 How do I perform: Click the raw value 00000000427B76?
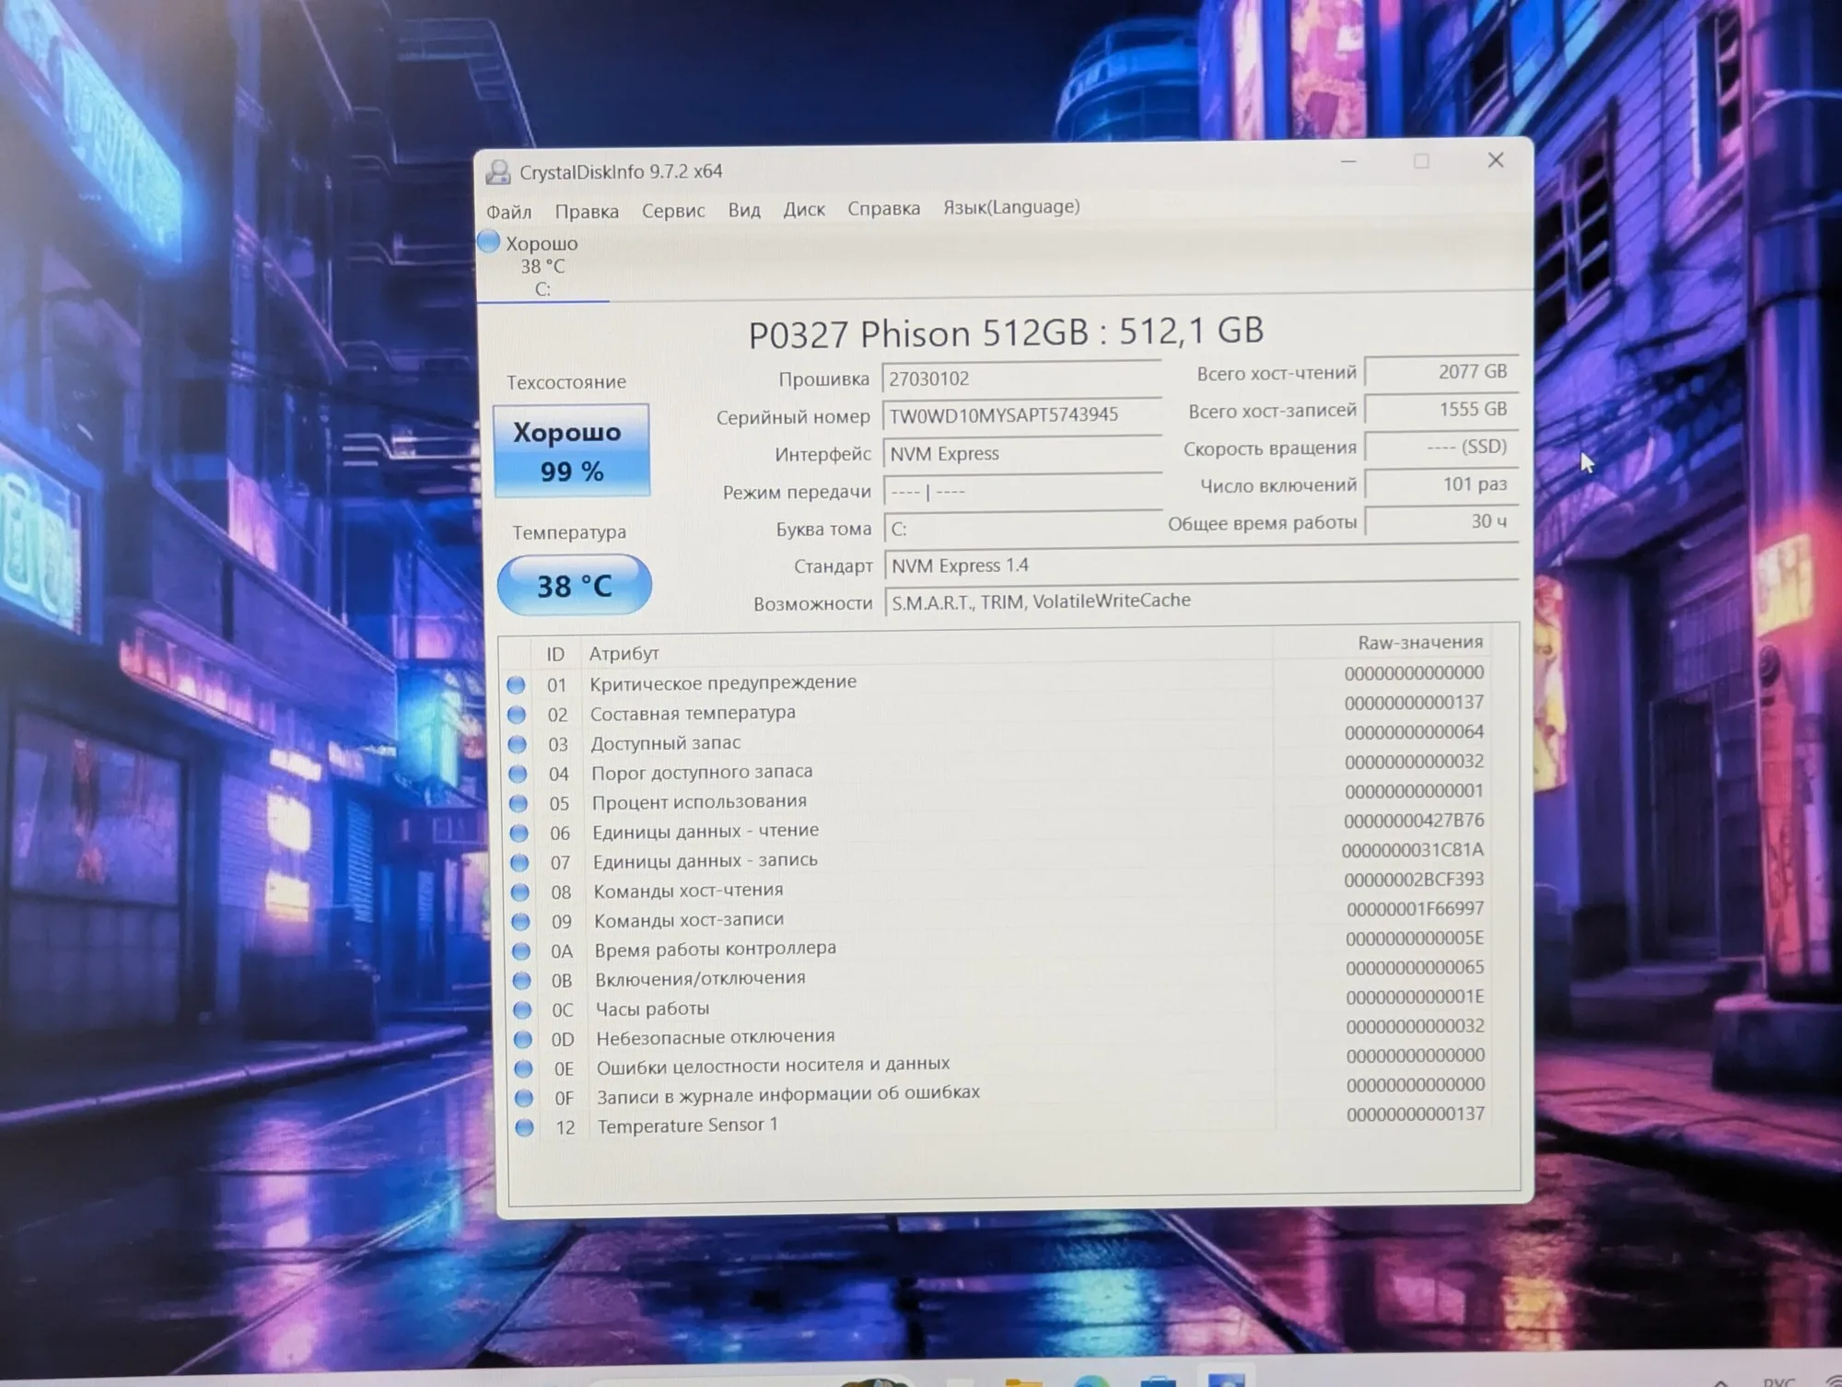click(x=1414, y=821)
